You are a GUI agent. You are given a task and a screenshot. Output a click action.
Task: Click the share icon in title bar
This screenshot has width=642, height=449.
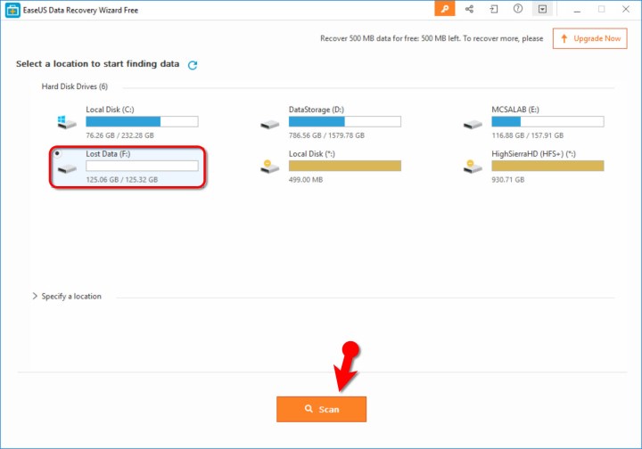(x=470, y=9)
